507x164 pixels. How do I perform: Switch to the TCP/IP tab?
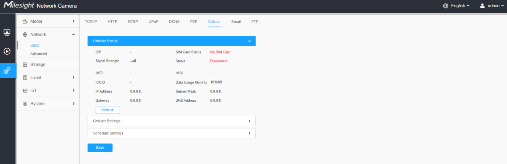coord(91,22)
